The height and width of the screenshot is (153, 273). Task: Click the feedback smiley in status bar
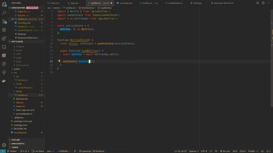pyautogui.click(x=262, y=151)
